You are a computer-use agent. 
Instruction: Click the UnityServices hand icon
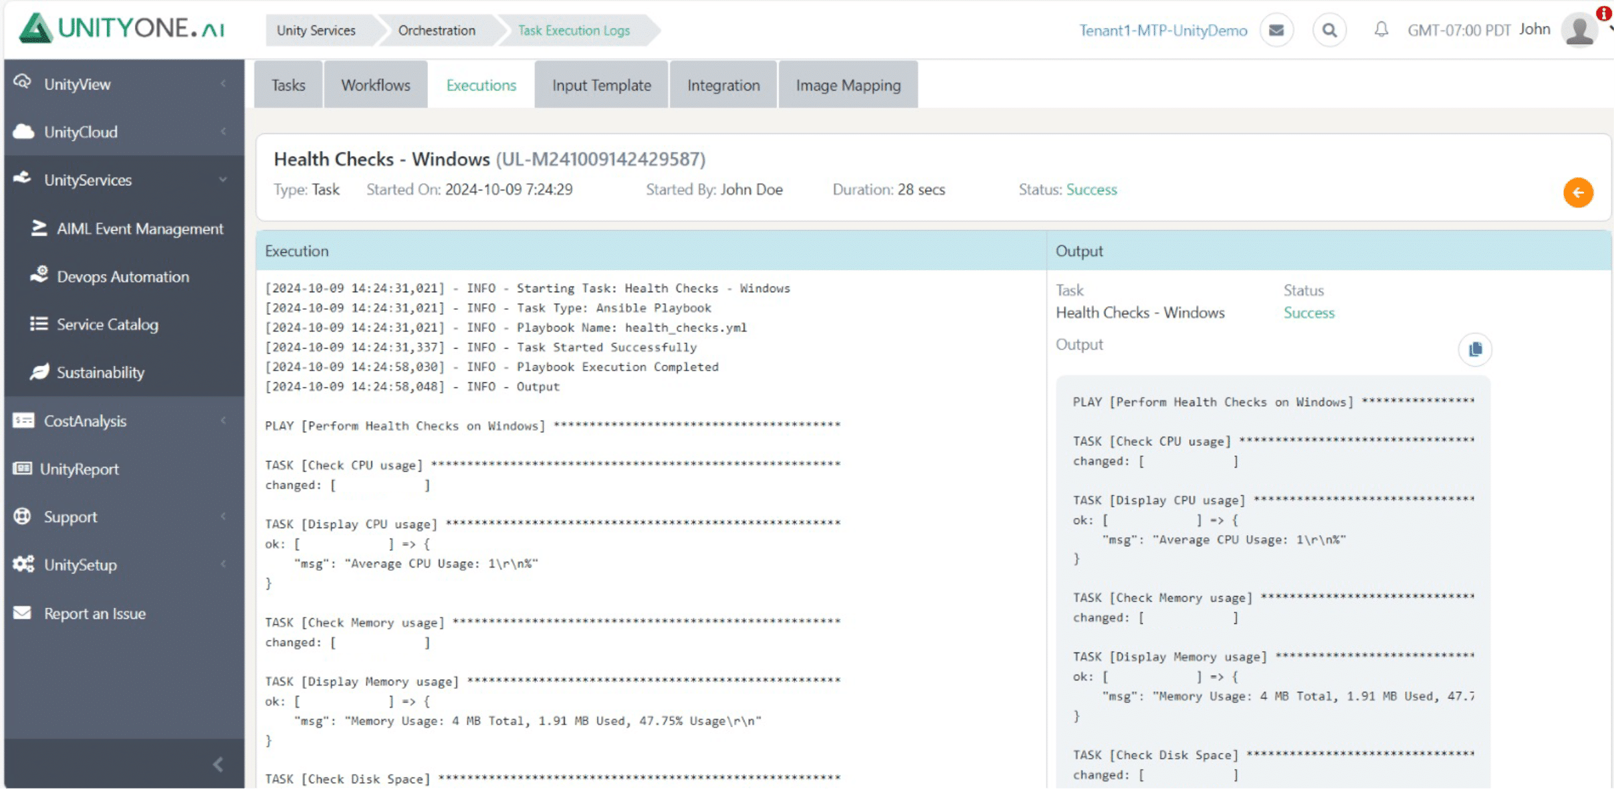23,178
